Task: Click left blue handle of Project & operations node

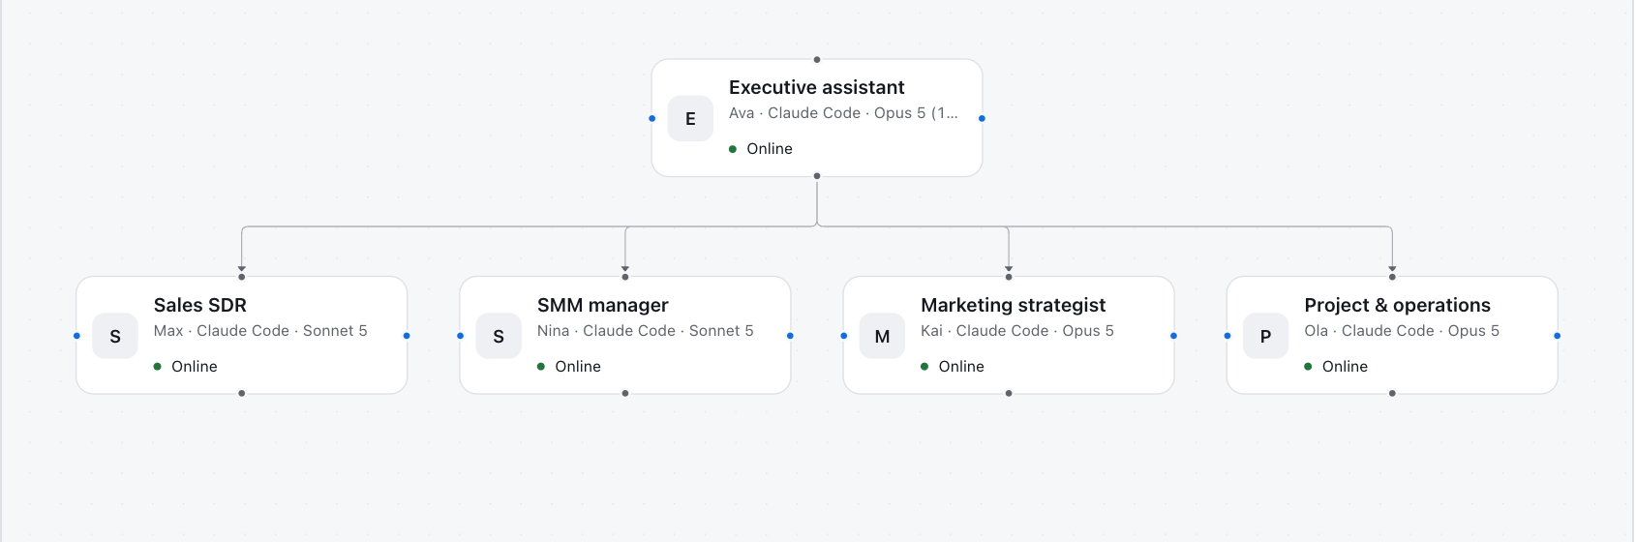Action: 1227,336
